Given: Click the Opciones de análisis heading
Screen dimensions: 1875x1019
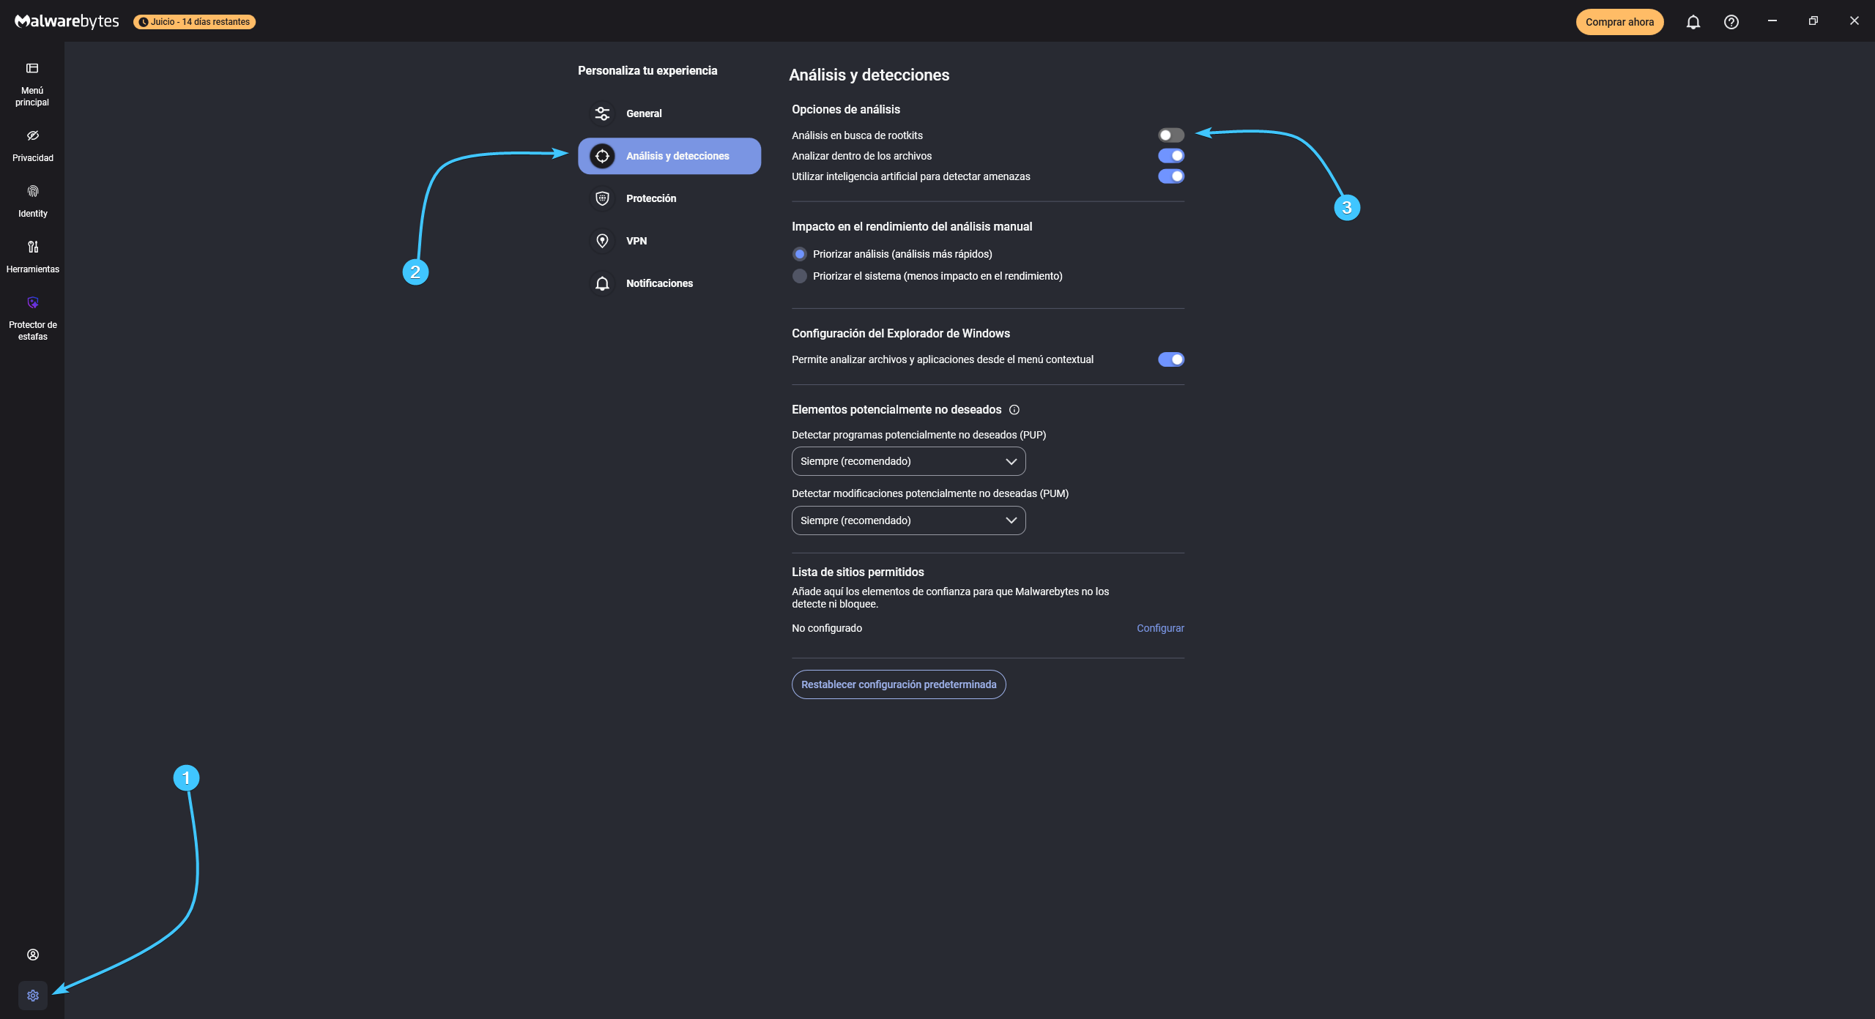Looking at the screenshot, I should pos(845,109).
